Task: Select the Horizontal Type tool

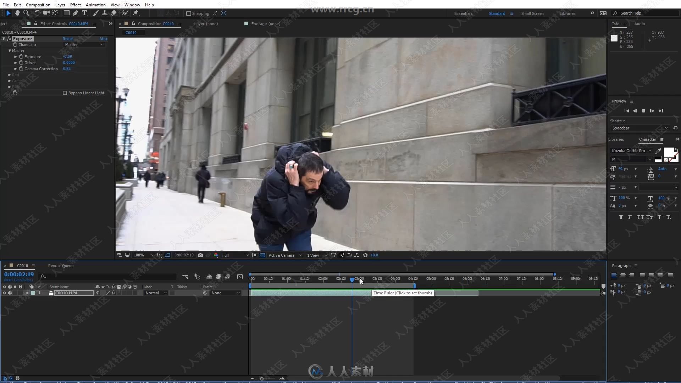Action: (x=84, y=13)
